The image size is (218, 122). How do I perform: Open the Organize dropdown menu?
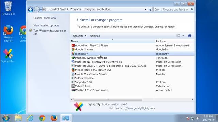click(x=79, y=36)
